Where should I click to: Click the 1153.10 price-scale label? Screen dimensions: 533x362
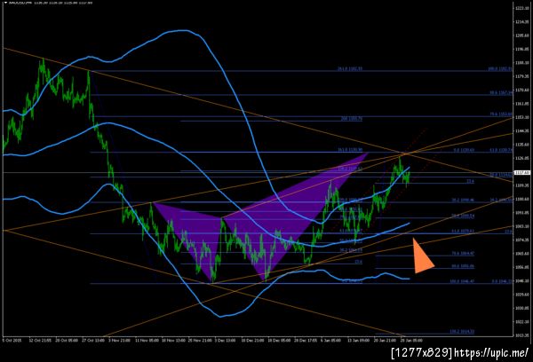[521, 117]
